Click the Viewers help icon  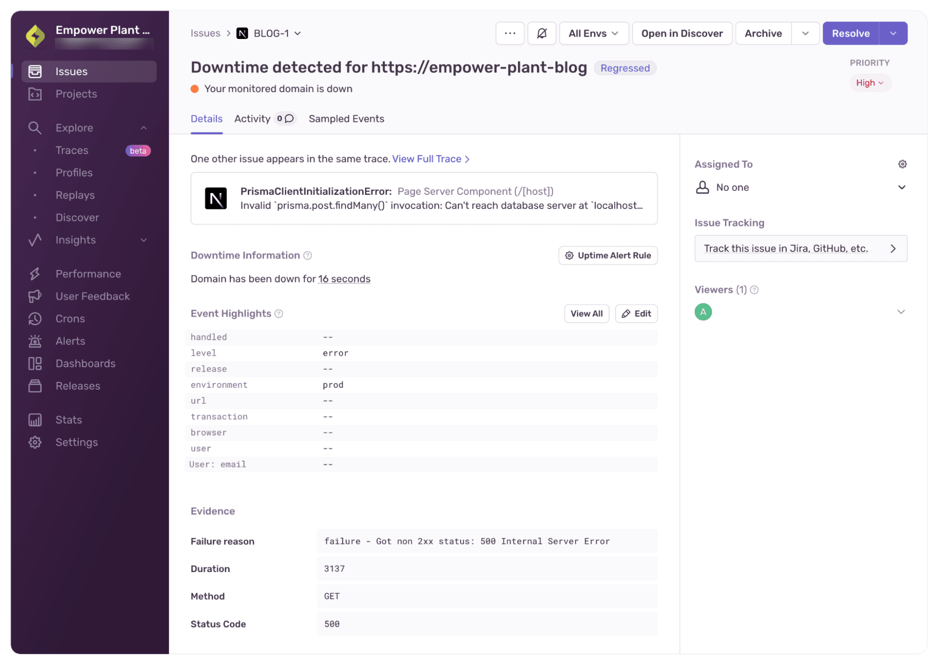pyautogui.click(x=754, y=290)
